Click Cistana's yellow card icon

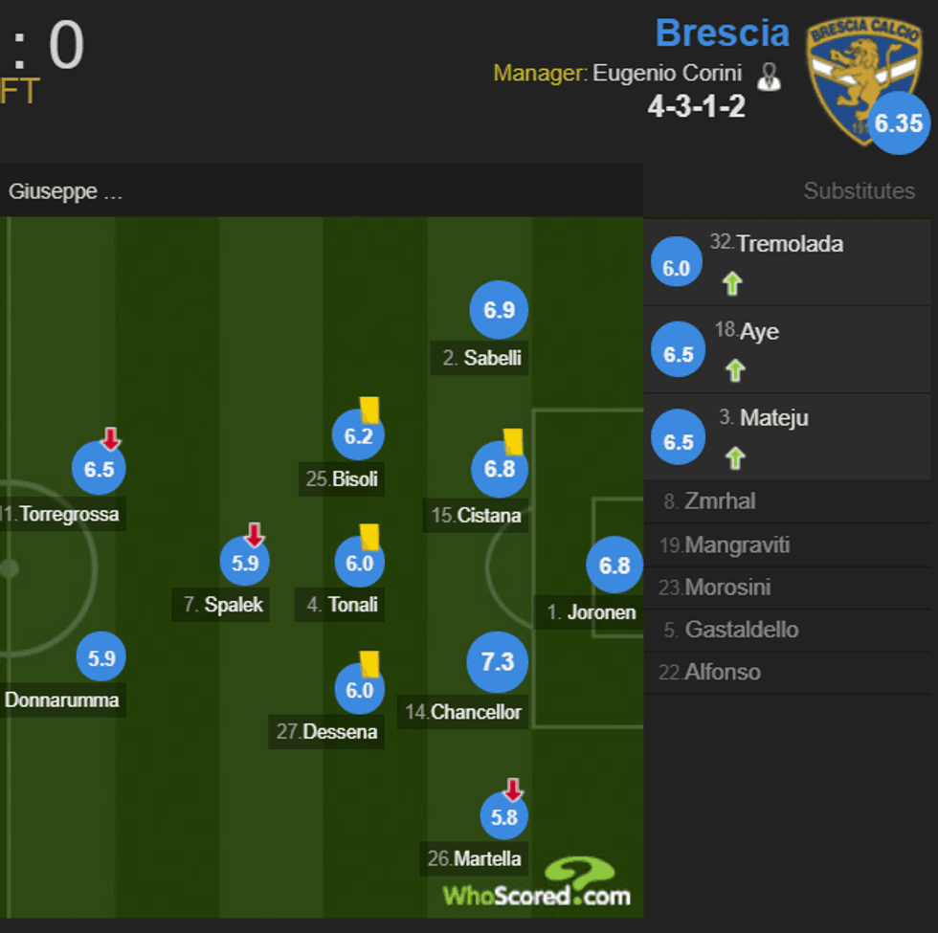tap(514, 441)
